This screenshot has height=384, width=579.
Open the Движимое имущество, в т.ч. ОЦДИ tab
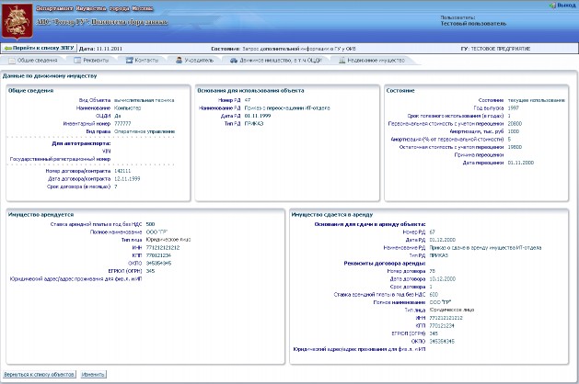coord(276,60)
